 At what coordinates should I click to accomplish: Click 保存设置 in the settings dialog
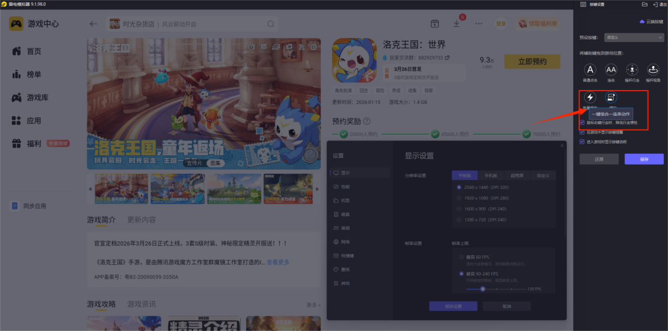(x=453, y=306)
